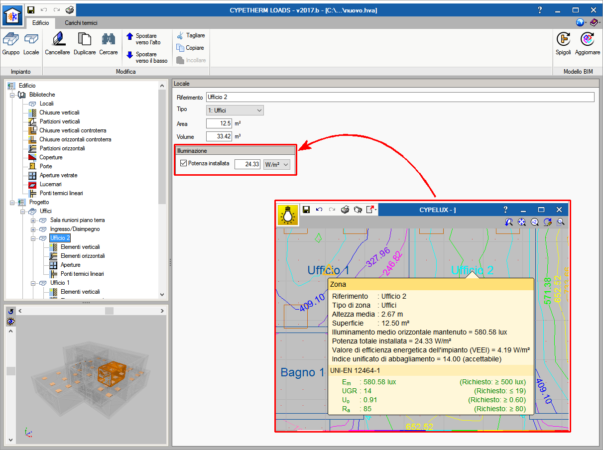Screen dimensions: 603x450
Task: Click the 3D view vertical slider thumb
Action: click(x=10, y=371)
